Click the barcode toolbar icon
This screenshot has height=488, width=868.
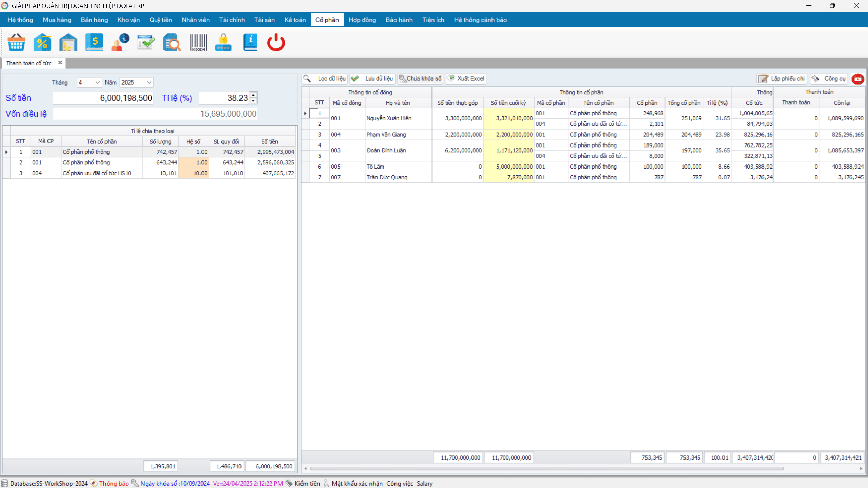198,42
